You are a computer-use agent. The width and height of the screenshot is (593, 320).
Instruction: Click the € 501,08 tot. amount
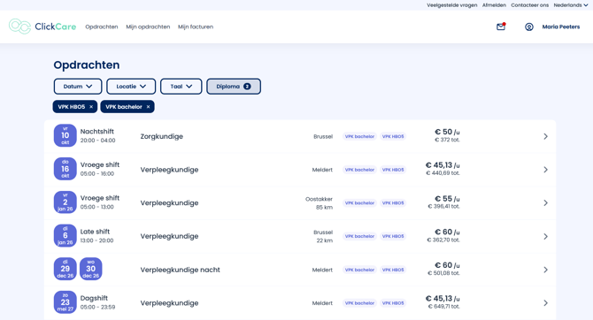click(x=443, y=273)
